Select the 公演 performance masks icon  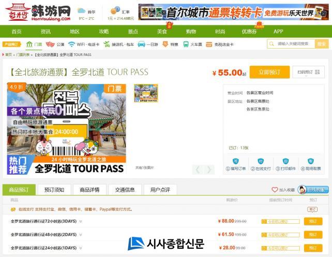pyautogui.click(x=50, y=45)
